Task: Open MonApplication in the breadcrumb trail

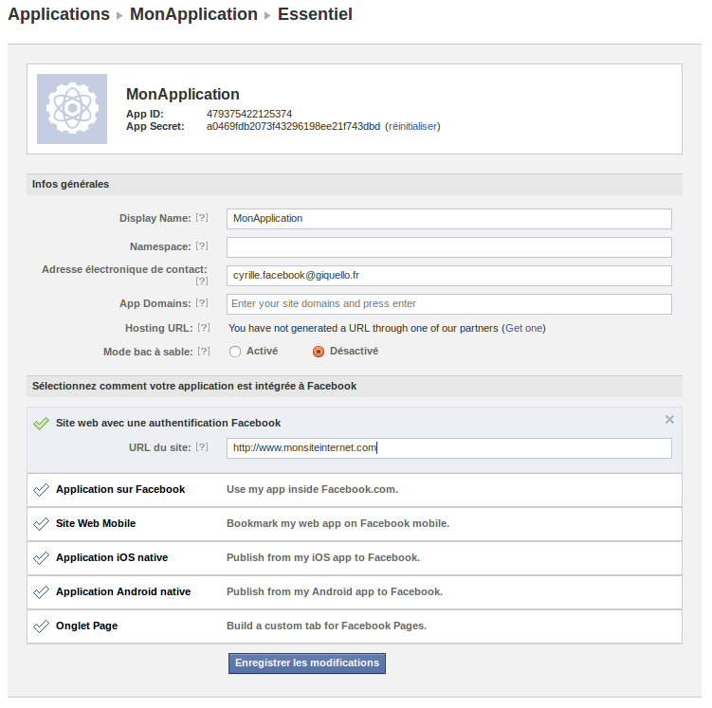Action: tap(193, 14)
